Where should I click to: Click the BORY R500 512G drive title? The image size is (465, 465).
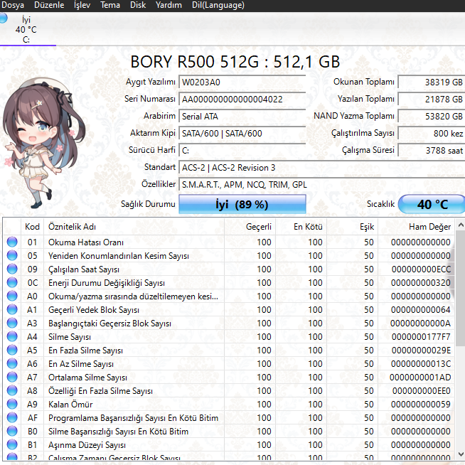click(235, 62)
